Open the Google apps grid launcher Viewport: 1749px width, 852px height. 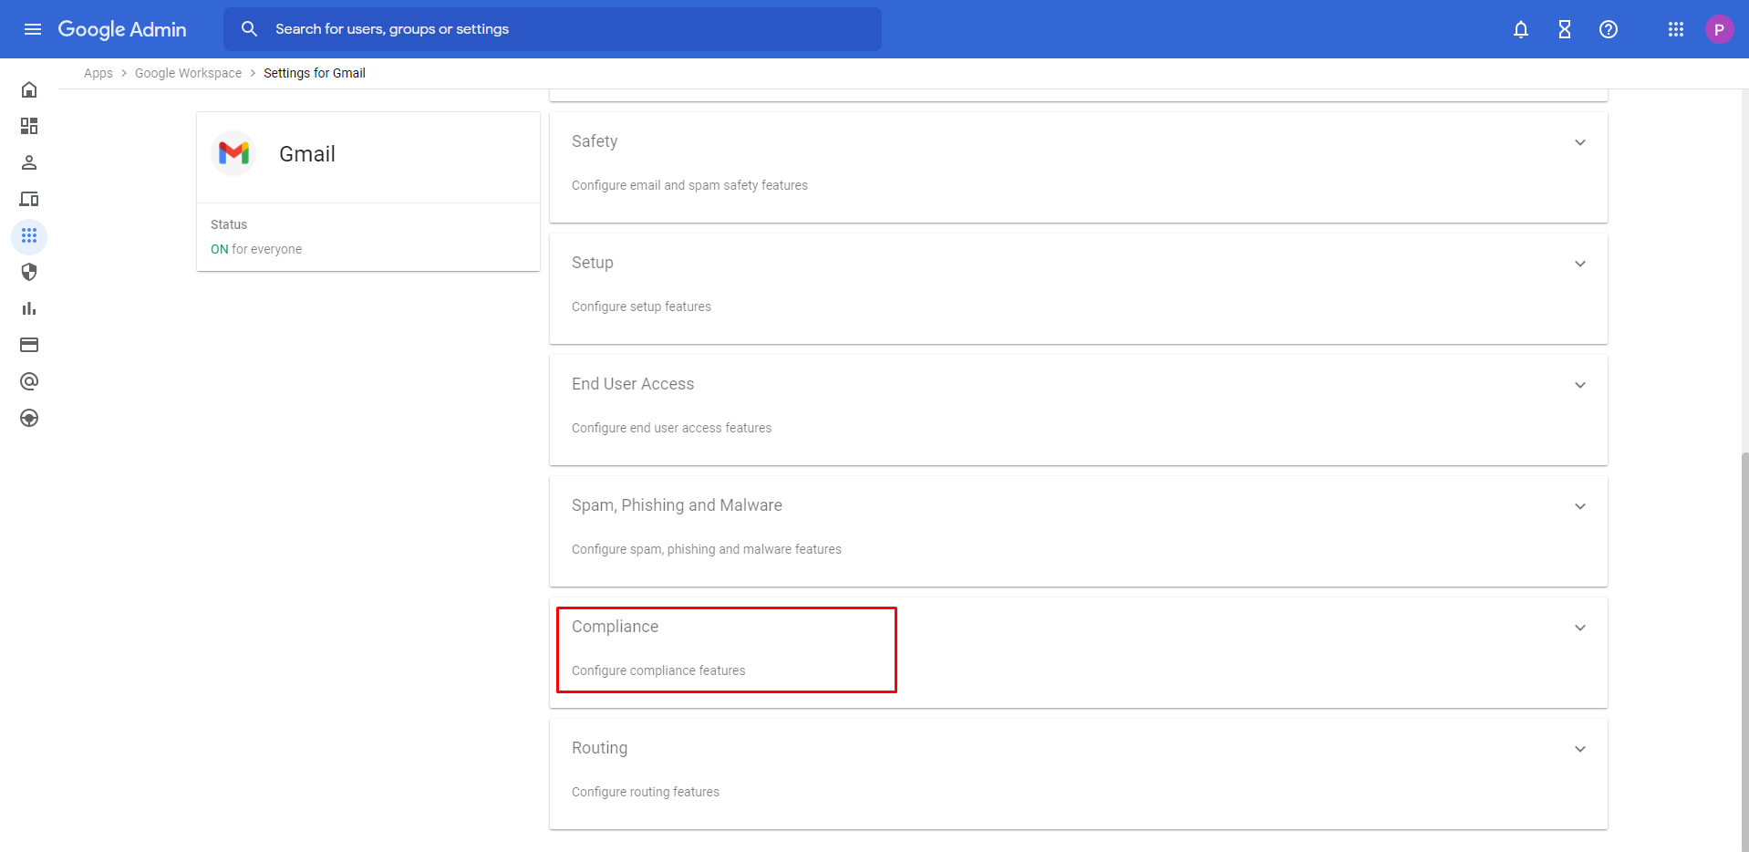click(x=1676, y=29)
